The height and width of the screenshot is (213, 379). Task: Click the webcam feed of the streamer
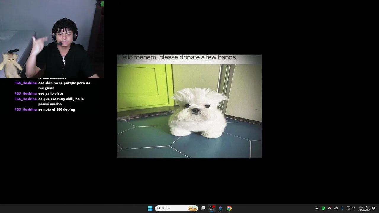pyautogui.click(x=52, y=39)
